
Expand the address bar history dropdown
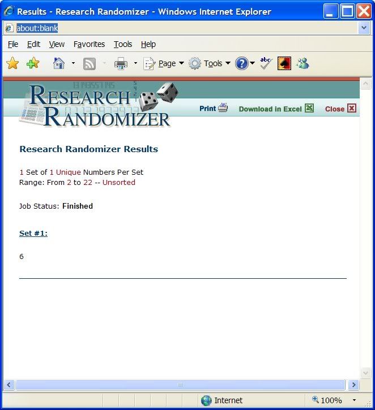tap(364, 28)
